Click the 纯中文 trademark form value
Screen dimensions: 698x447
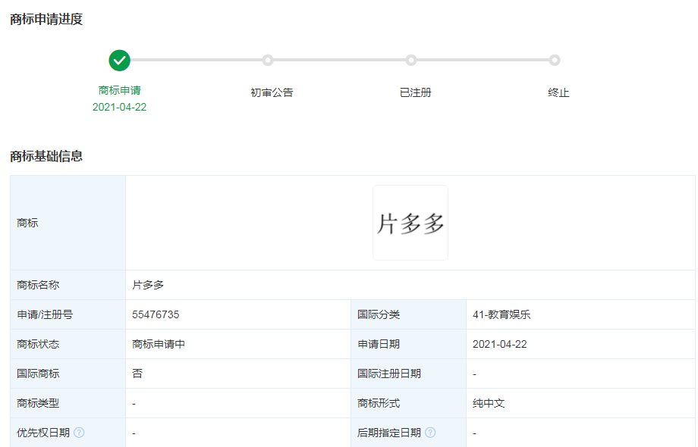[489, 403]
